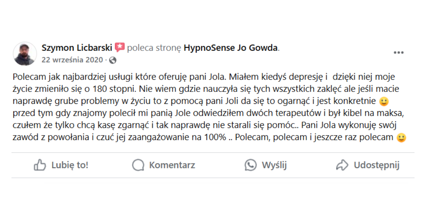Viewport: 422px width, 221px height.
Task: Click the "poleca stronę" text
Action: pyautogui.click(x=154, y=48)
